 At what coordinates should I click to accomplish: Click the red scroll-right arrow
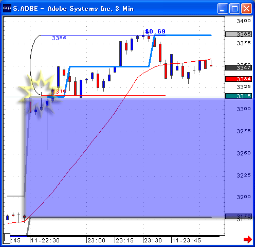coord(247,239)
